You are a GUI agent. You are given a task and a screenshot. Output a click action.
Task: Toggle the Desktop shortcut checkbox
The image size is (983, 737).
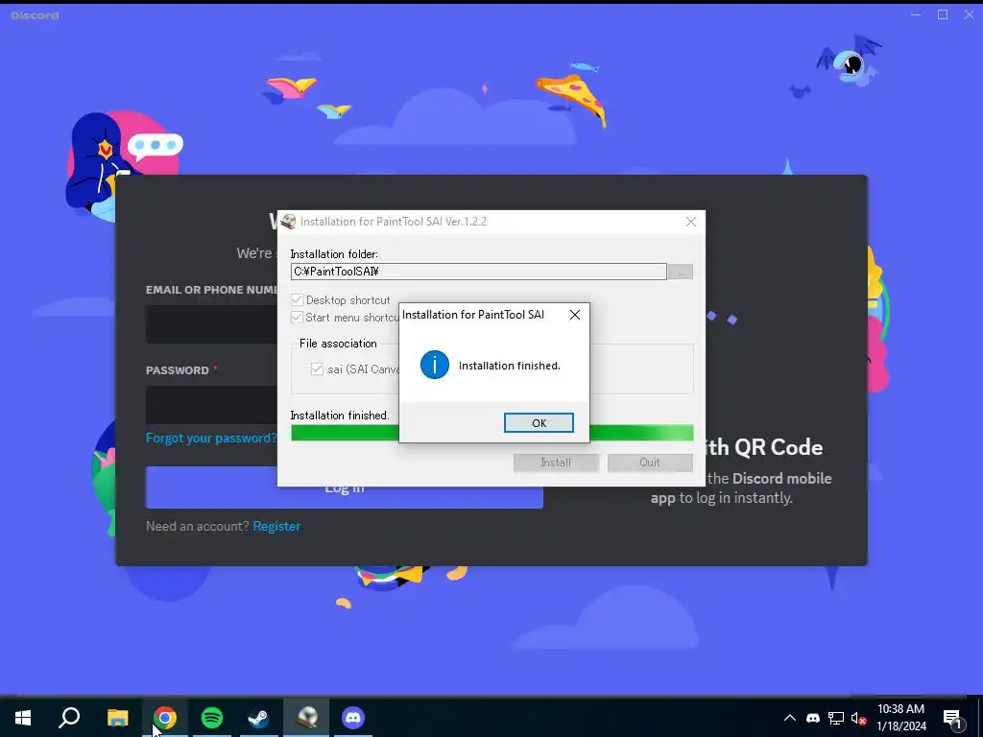(x=298, y=299)
